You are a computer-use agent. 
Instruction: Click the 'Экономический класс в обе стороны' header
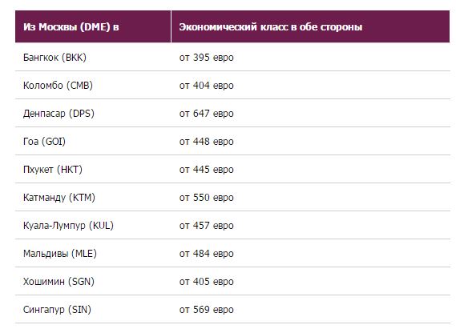(x=271, y=27)
